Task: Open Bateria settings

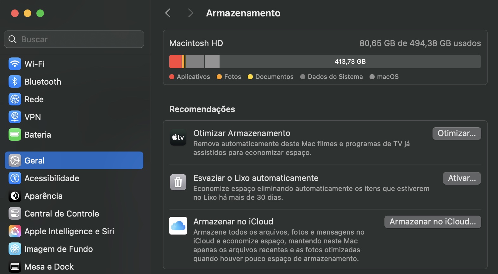Action: pos(38,134)
